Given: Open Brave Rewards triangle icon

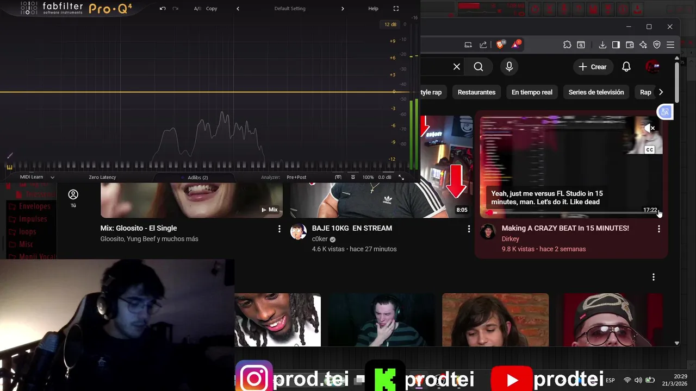Looking at the screenshot, I should 517,45.
